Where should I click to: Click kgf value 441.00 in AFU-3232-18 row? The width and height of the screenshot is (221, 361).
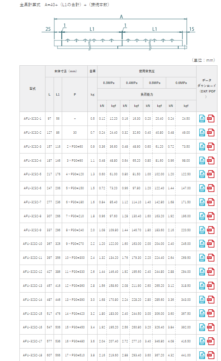pyautogui.click(x=186, y=355)
